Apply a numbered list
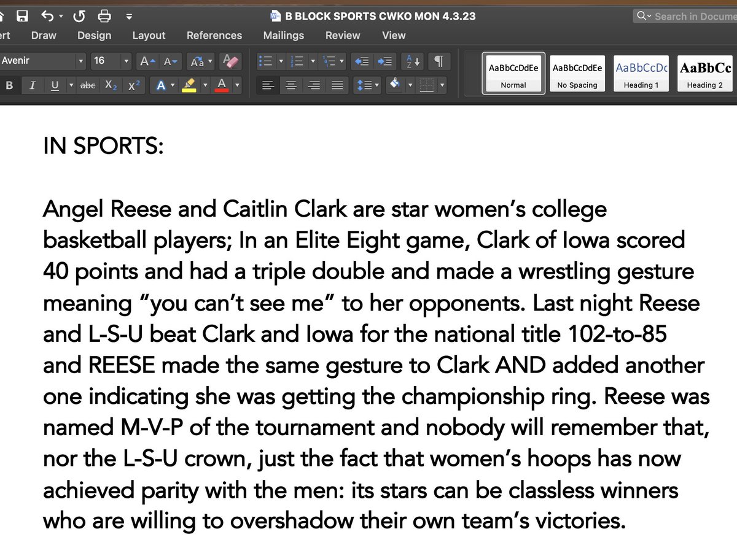 coord(297,61)
